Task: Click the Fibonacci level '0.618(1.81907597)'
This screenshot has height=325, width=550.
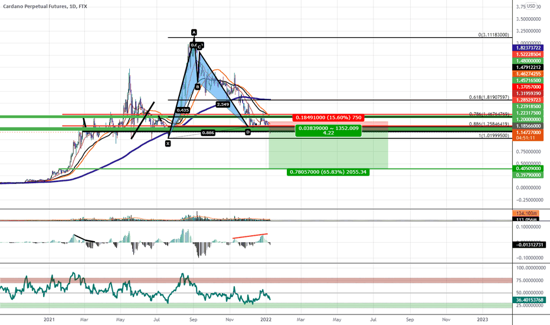Action: (489, 97)
